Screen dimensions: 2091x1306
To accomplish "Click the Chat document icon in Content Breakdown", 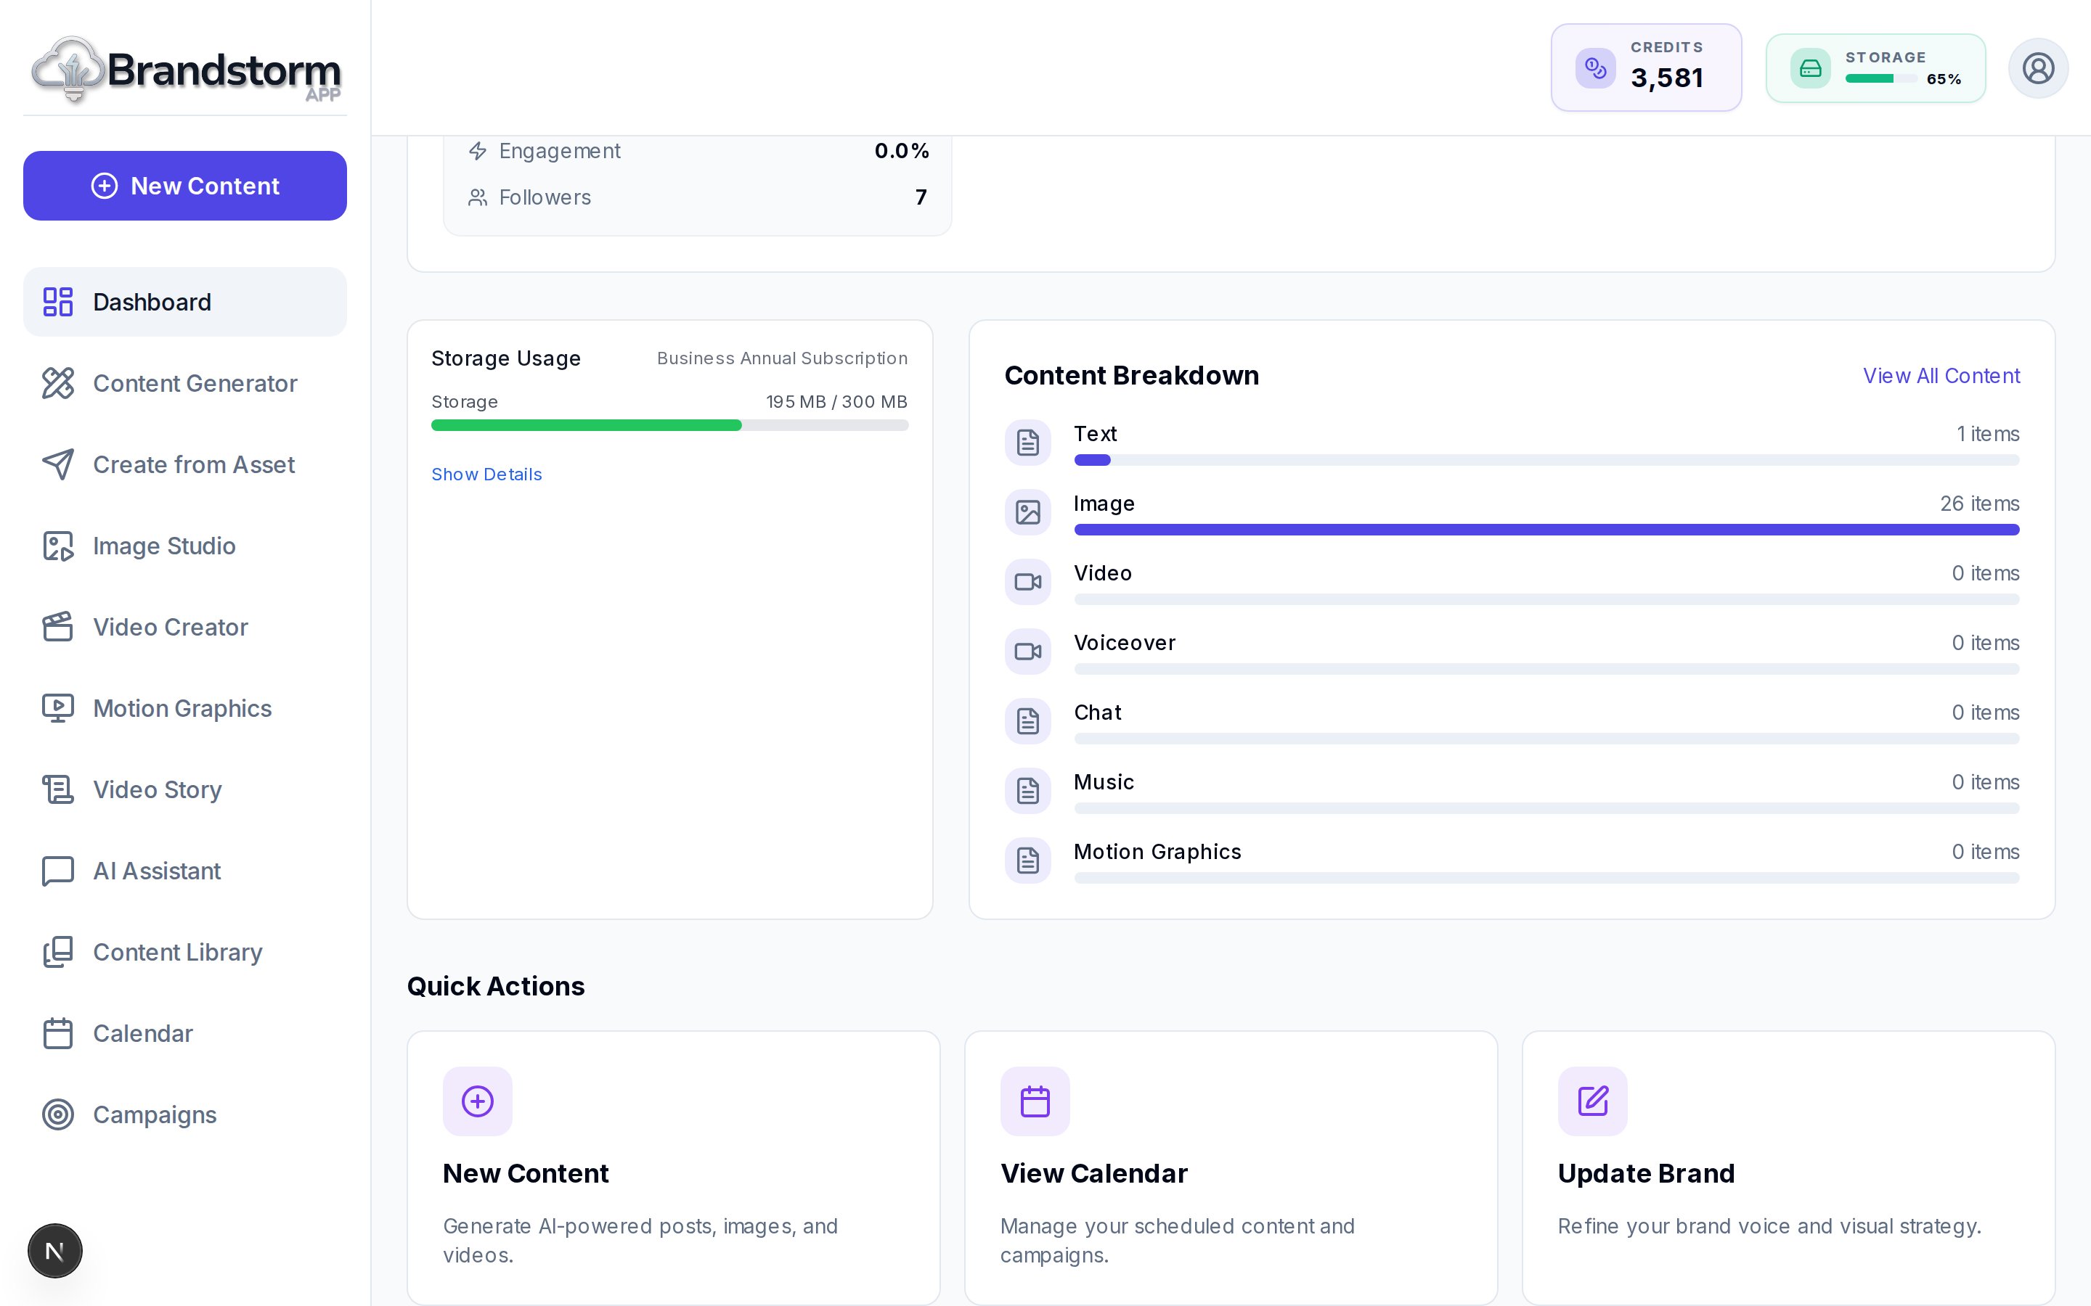I will [x=1027, y=721].
